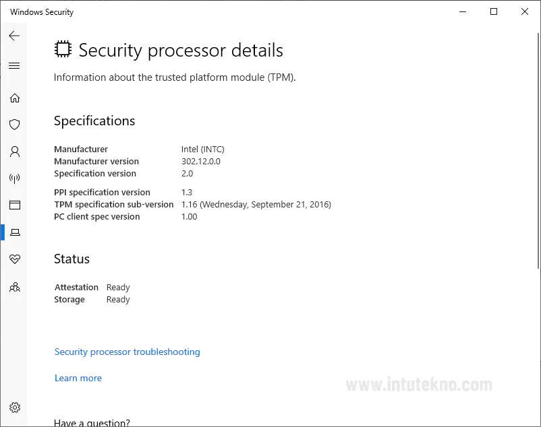Minimize the Windows Security window
Viewport: 541px width, 427px height.
pos(463,11)
